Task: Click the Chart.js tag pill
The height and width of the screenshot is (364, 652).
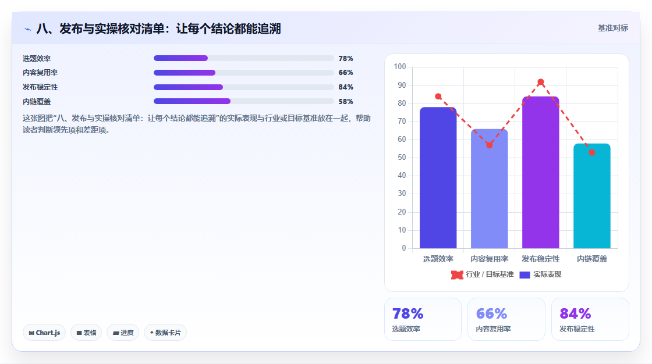Action: click(44, 333)
